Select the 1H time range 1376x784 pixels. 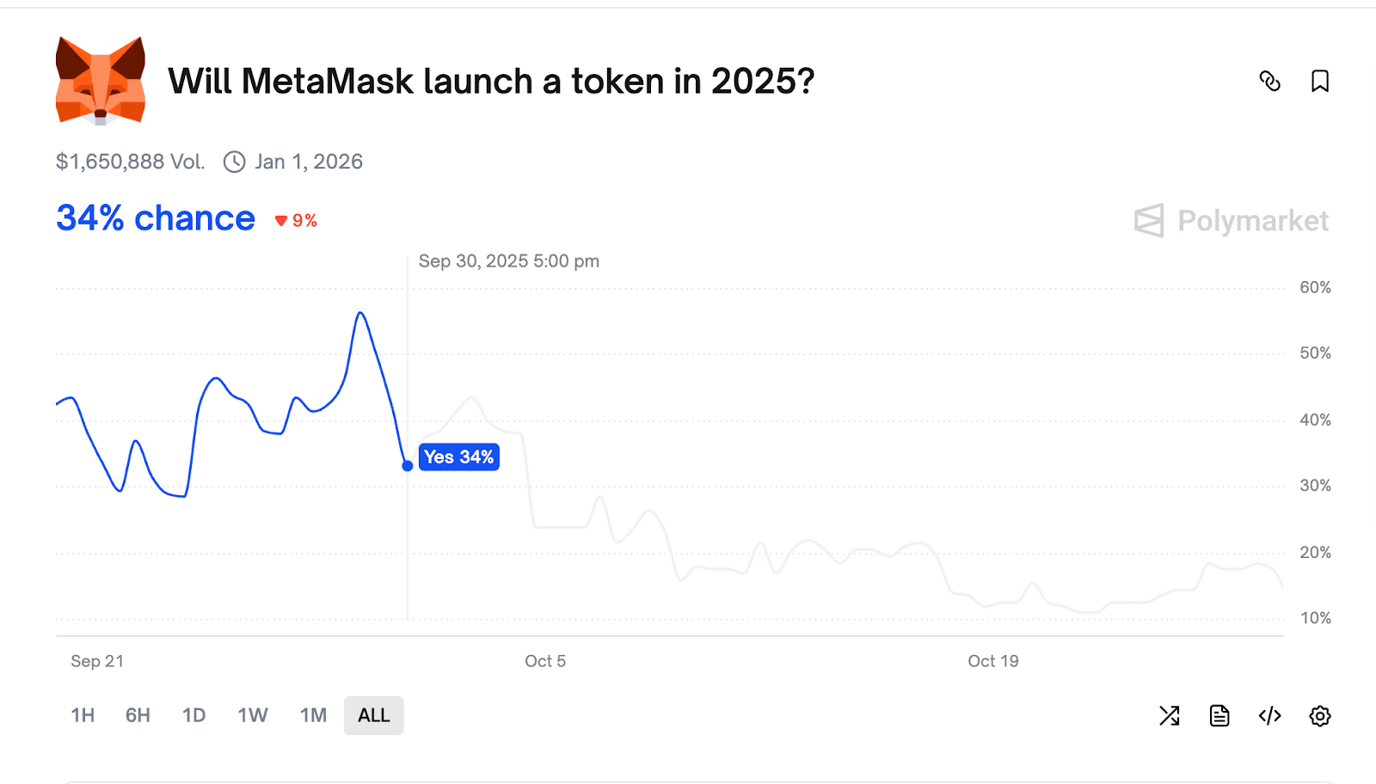point(83,715)
